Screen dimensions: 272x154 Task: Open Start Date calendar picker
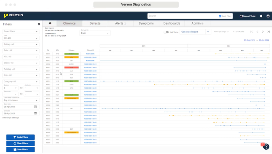click(x=36, y=107)
